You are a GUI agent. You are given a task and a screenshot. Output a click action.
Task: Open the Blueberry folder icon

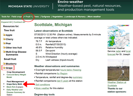coord(4,63)
